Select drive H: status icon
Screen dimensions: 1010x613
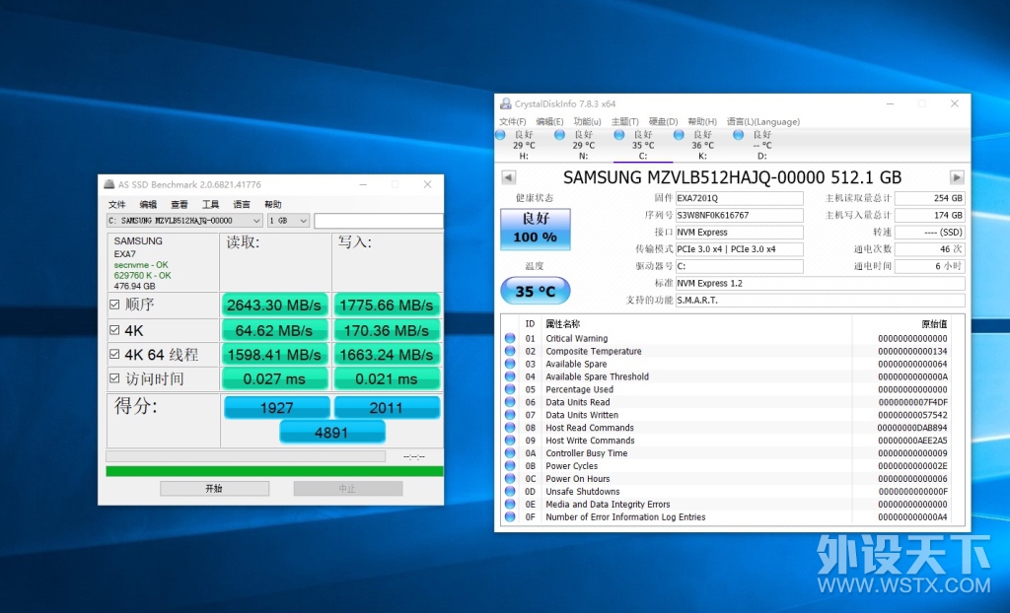[x=500, y=135]
